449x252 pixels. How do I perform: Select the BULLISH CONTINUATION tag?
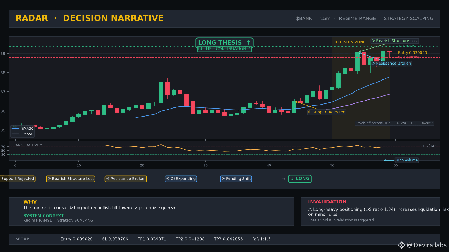coord(224,49)
